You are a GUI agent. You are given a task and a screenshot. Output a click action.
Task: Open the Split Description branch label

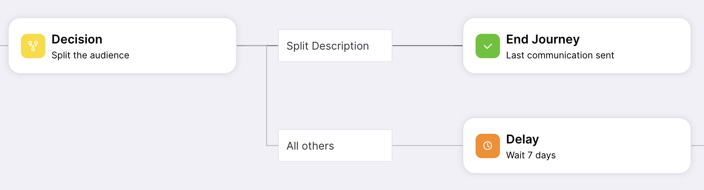pos(335,46)
